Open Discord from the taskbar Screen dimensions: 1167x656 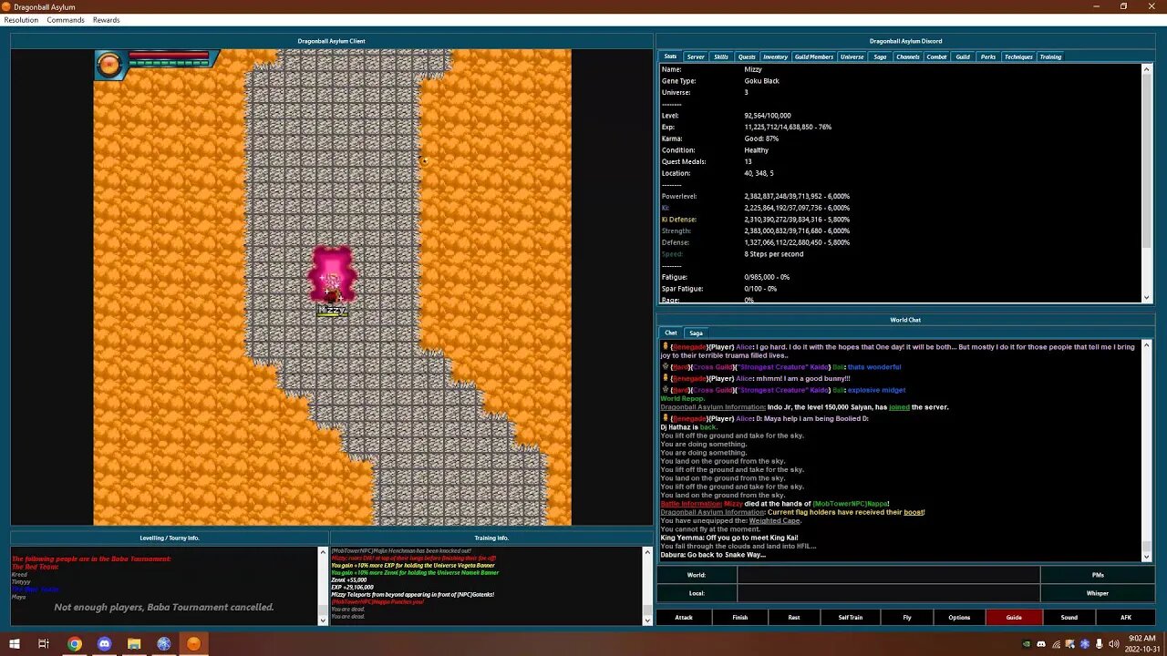click(104, 644)
